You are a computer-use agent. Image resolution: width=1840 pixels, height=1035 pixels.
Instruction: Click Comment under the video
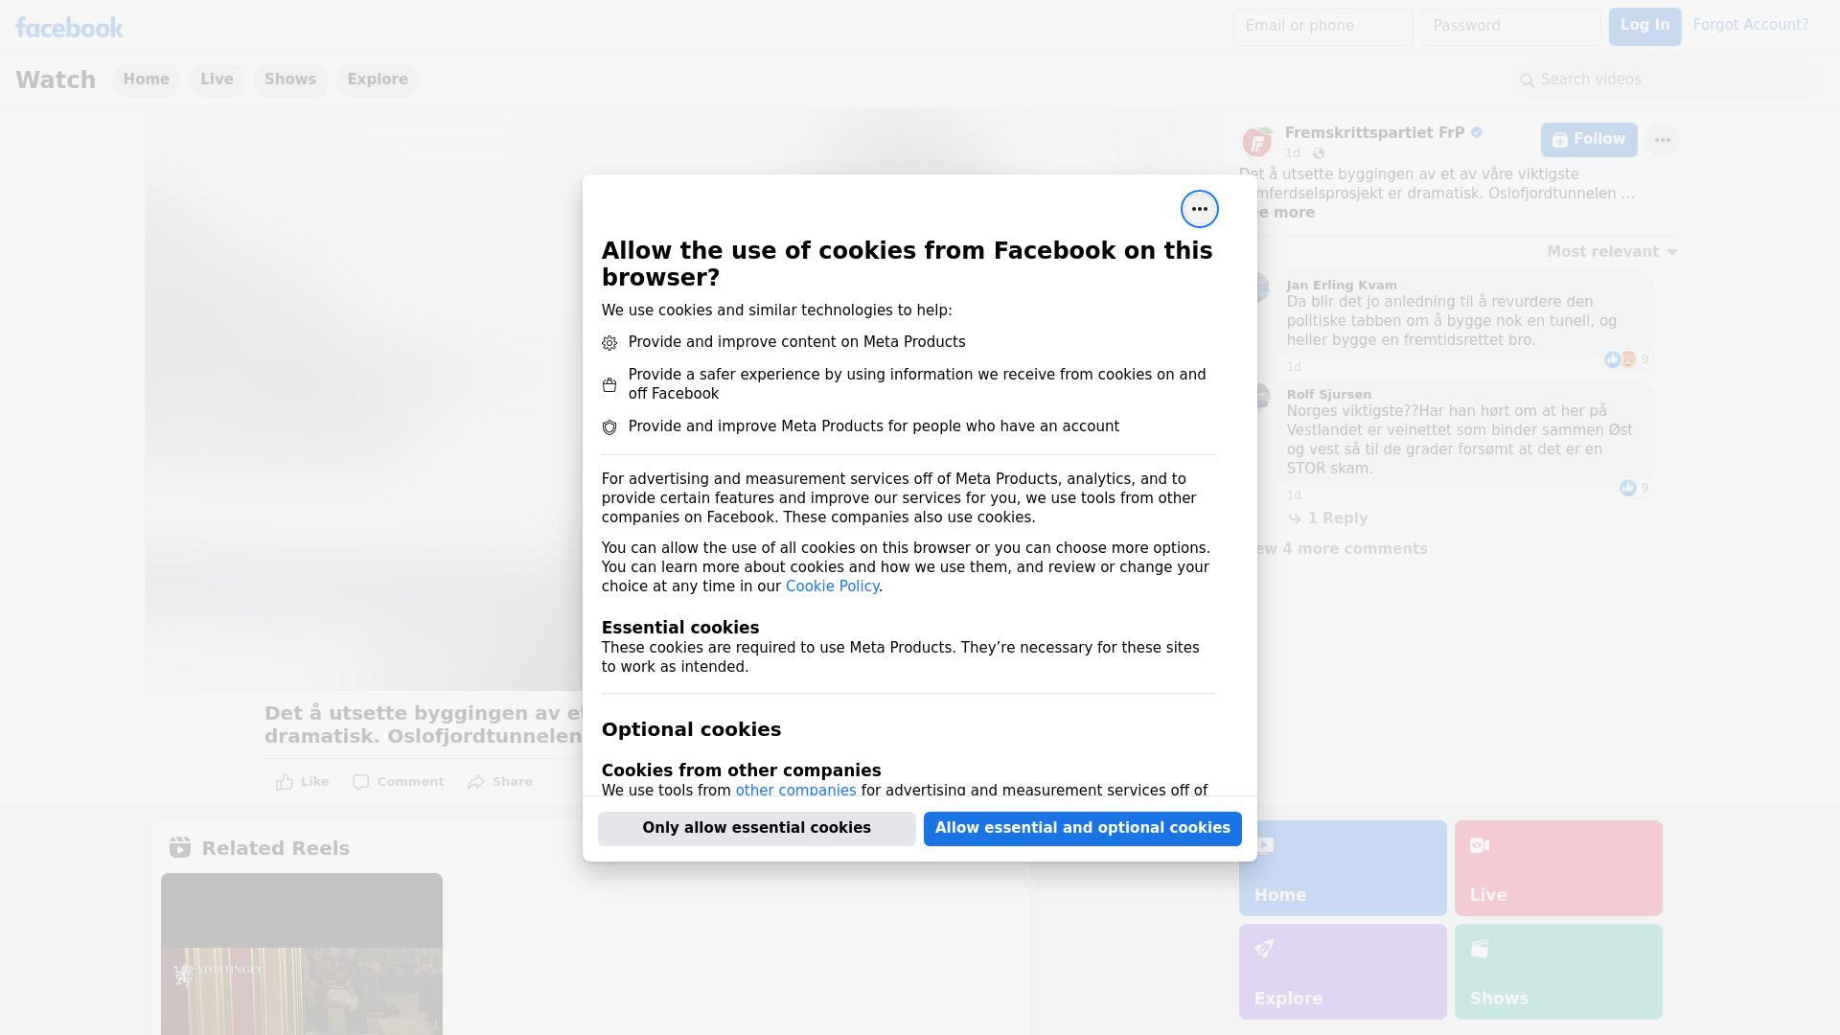pyautogui.click(x=398, y=782)
